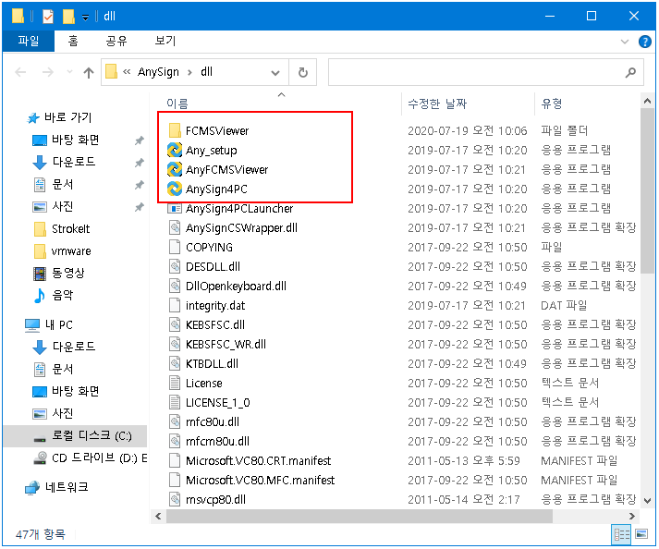Viewport: 659px width, 549px height.
Task: Click the search magnifier icon
Action: coord(630,73)
